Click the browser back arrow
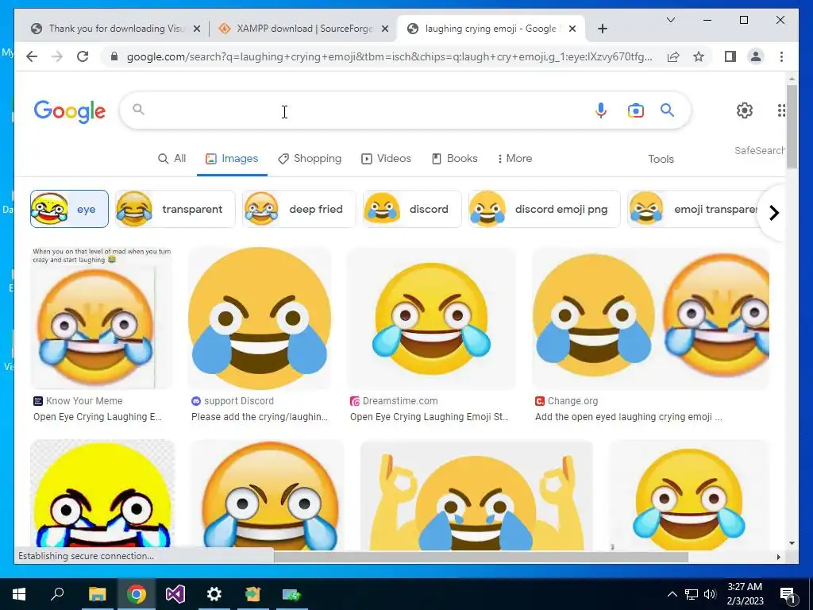 tap(32, 56)
